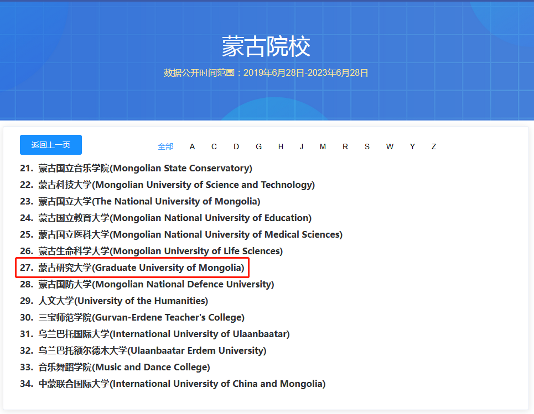
Task: Click the 返回上一页 button
Action: [x=51, y=145]
